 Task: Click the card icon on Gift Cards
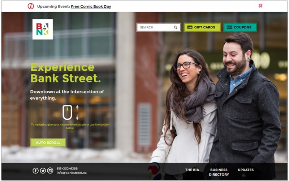(x=190, y=27)
